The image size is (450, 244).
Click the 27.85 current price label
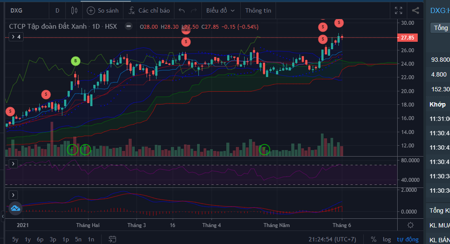(408, 37)
